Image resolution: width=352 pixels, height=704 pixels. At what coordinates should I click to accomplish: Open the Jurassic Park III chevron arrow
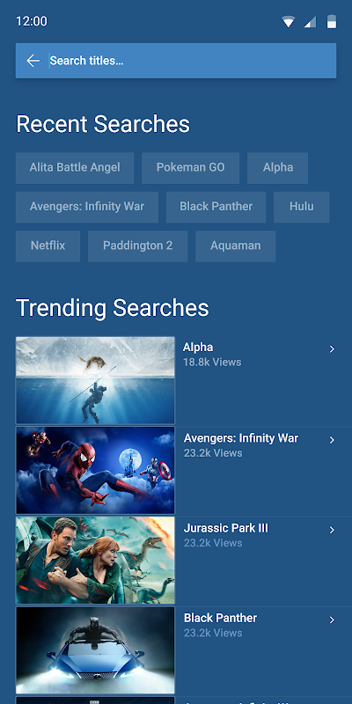coord(332,530)
